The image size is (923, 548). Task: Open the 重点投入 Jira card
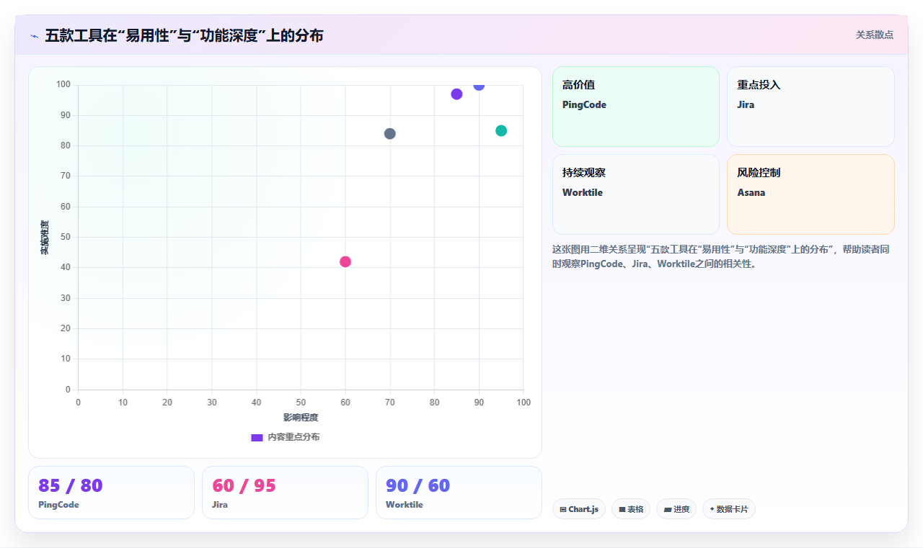(811, 107)
